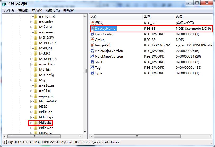215x147 pixels.
Task: Select the NdisTapi key in tree
Action: (x=46, y=117)
